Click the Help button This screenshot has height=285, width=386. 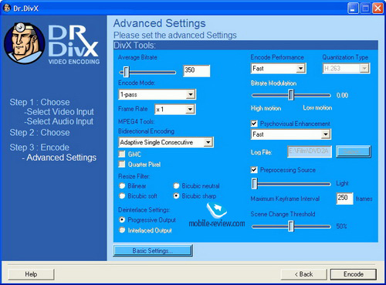(31, 274)
